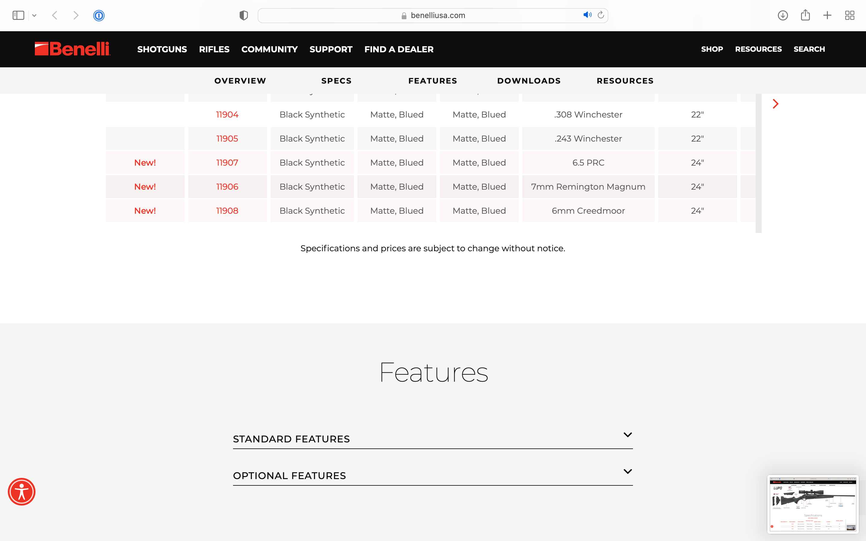The image size is (866, 541).
Task: Click the .243 Winchester caliber cell
Action: pyautogui.click(x=588, y=139)
